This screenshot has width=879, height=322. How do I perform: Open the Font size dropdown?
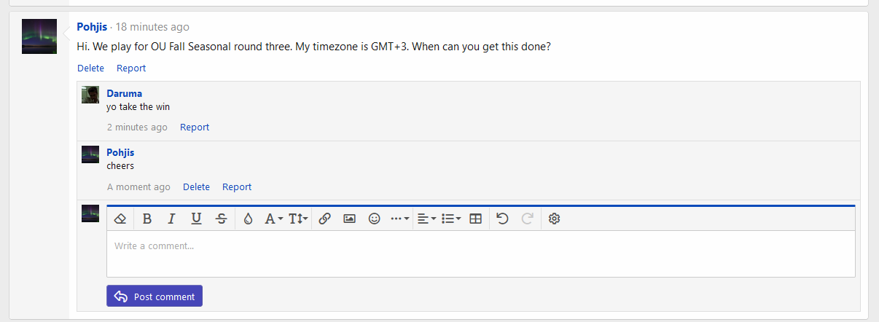coord(298,219)
